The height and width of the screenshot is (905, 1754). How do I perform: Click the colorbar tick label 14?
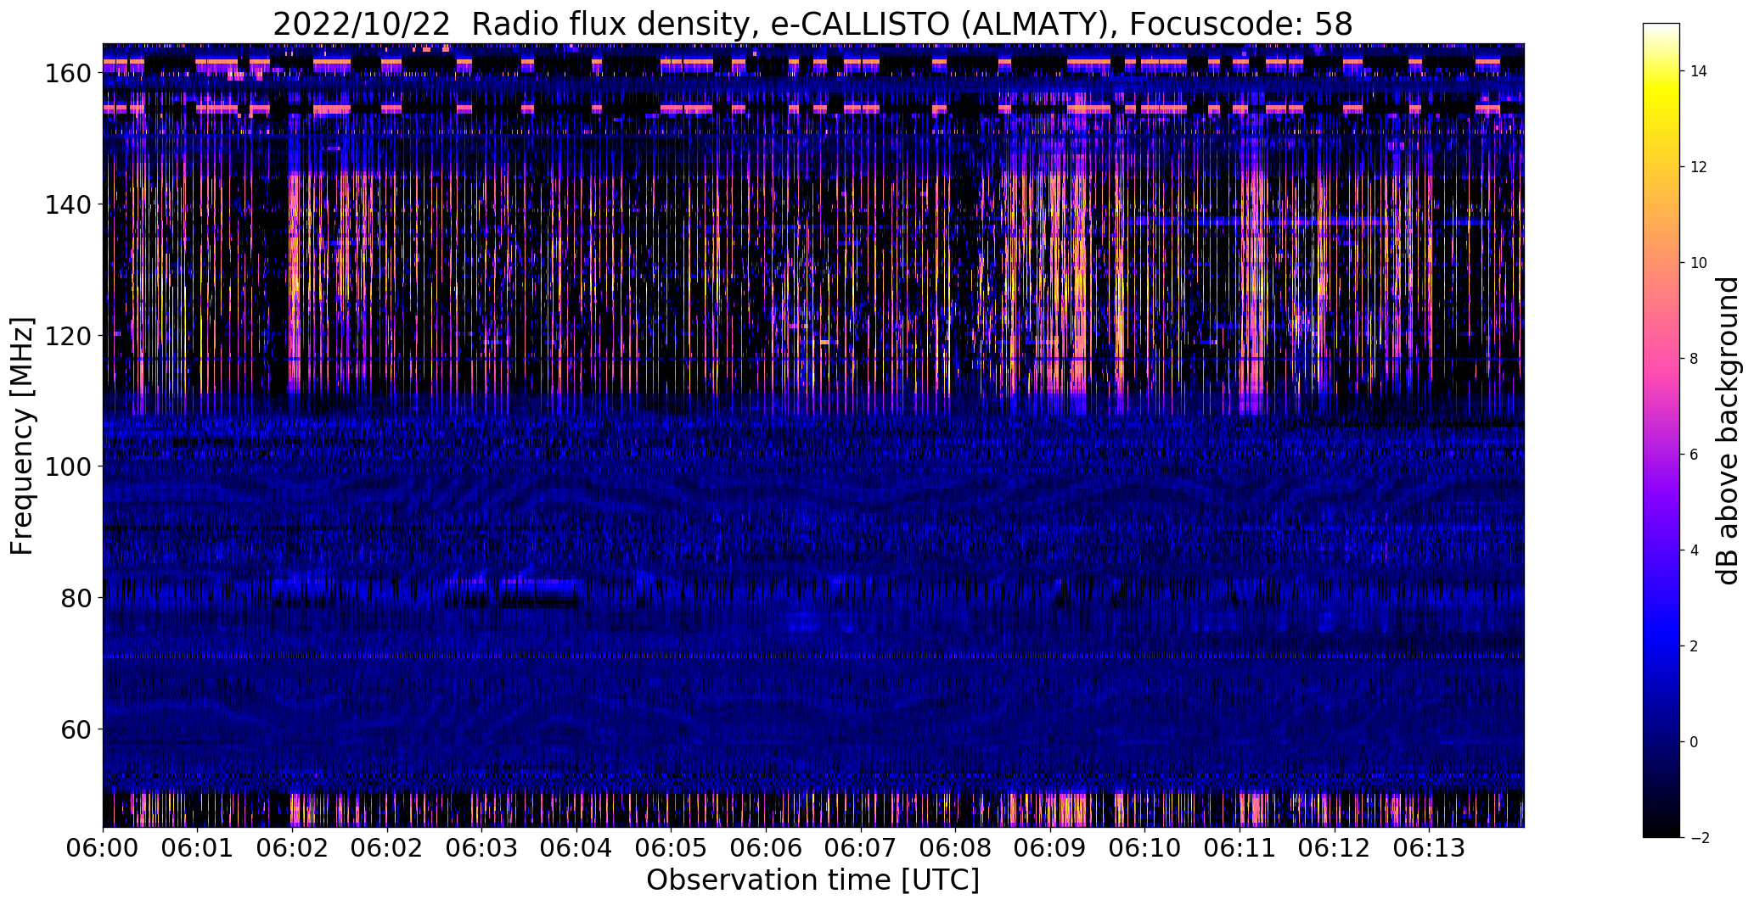pyautogui.click(x=1699, y=71)
